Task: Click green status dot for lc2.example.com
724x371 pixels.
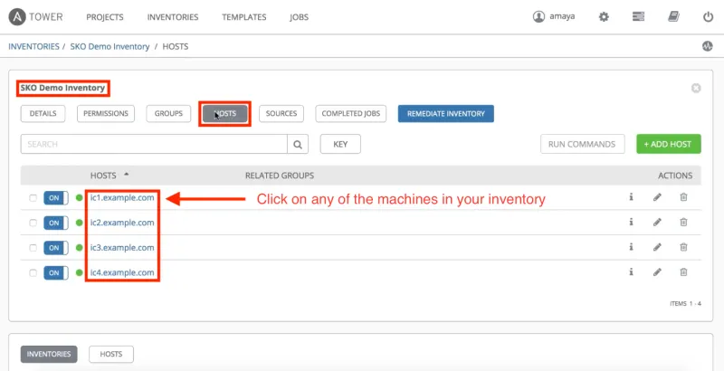Action: 80,223
